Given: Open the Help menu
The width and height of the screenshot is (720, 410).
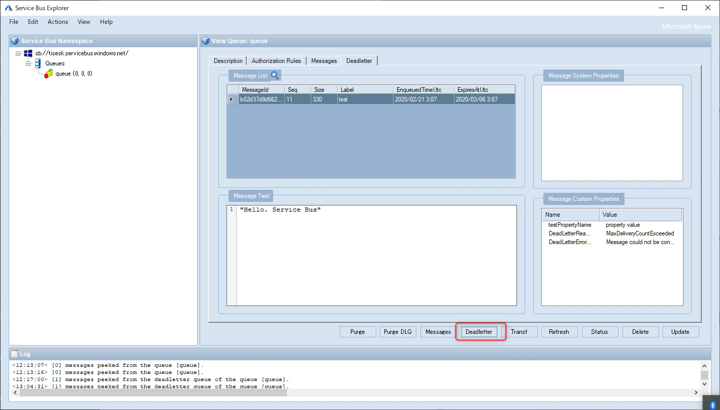Looking at the screenshot, I should [107, 22].
